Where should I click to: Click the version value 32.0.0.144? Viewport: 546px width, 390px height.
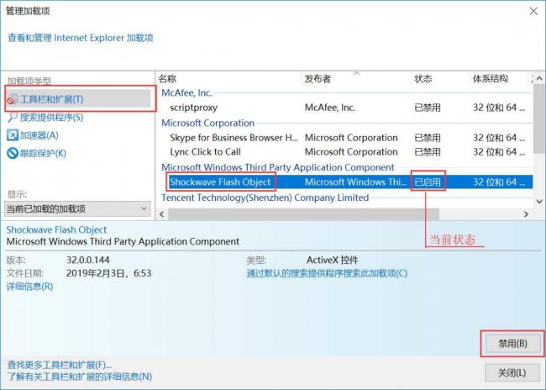click(x=87, y=260)
